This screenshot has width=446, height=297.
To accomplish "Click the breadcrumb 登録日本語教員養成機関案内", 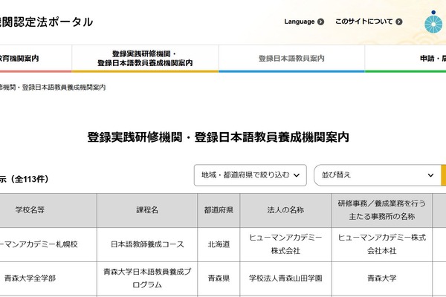I will (x=64, y=88).
